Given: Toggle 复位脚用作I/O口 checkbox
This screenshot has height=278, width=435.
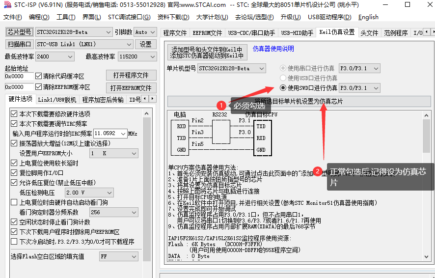Looking at the screenshot, I should click(14, 173).
